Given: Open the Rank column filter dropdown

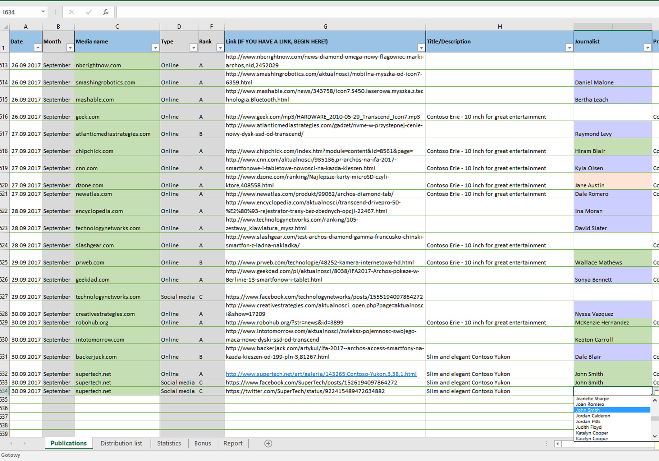Looking at the screenshot, I should [x=220, y=48].
